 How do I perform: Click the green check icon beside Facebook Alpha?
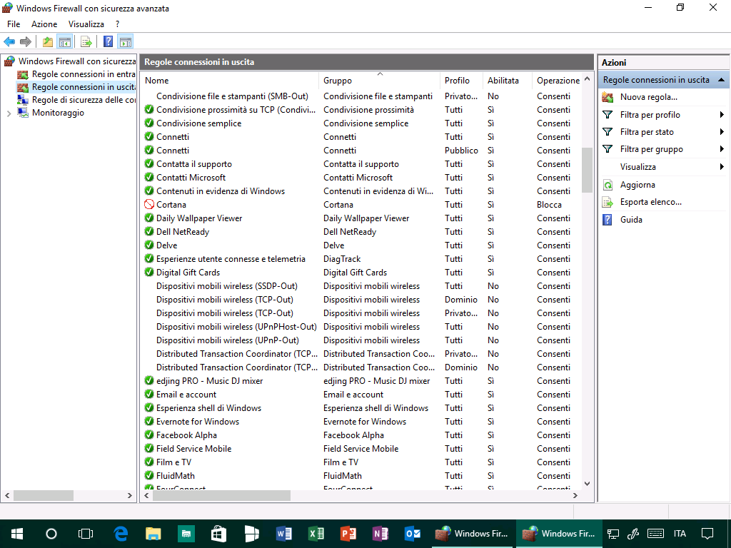(x=149, y=435)
